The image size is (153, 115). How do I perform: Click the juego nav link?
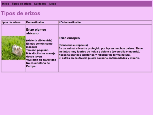(52, 4)
